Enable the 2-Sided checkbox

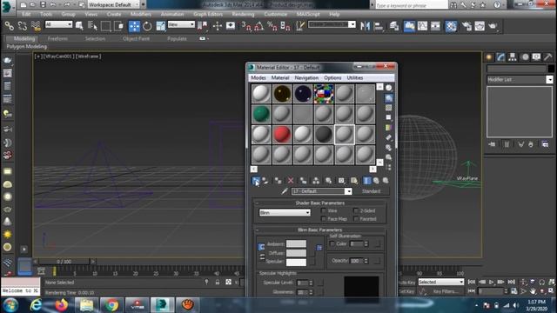pos(356,210)
